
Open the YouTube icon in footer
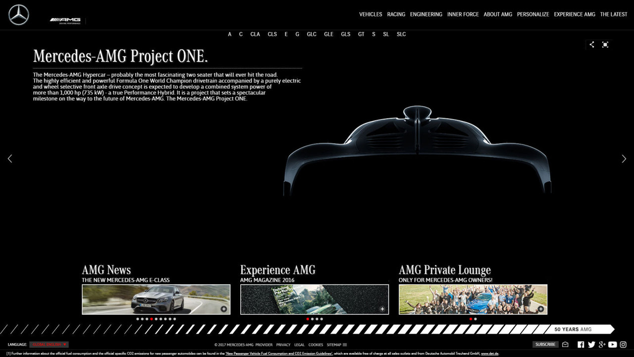pyautogui.click(x=613, y=345)
